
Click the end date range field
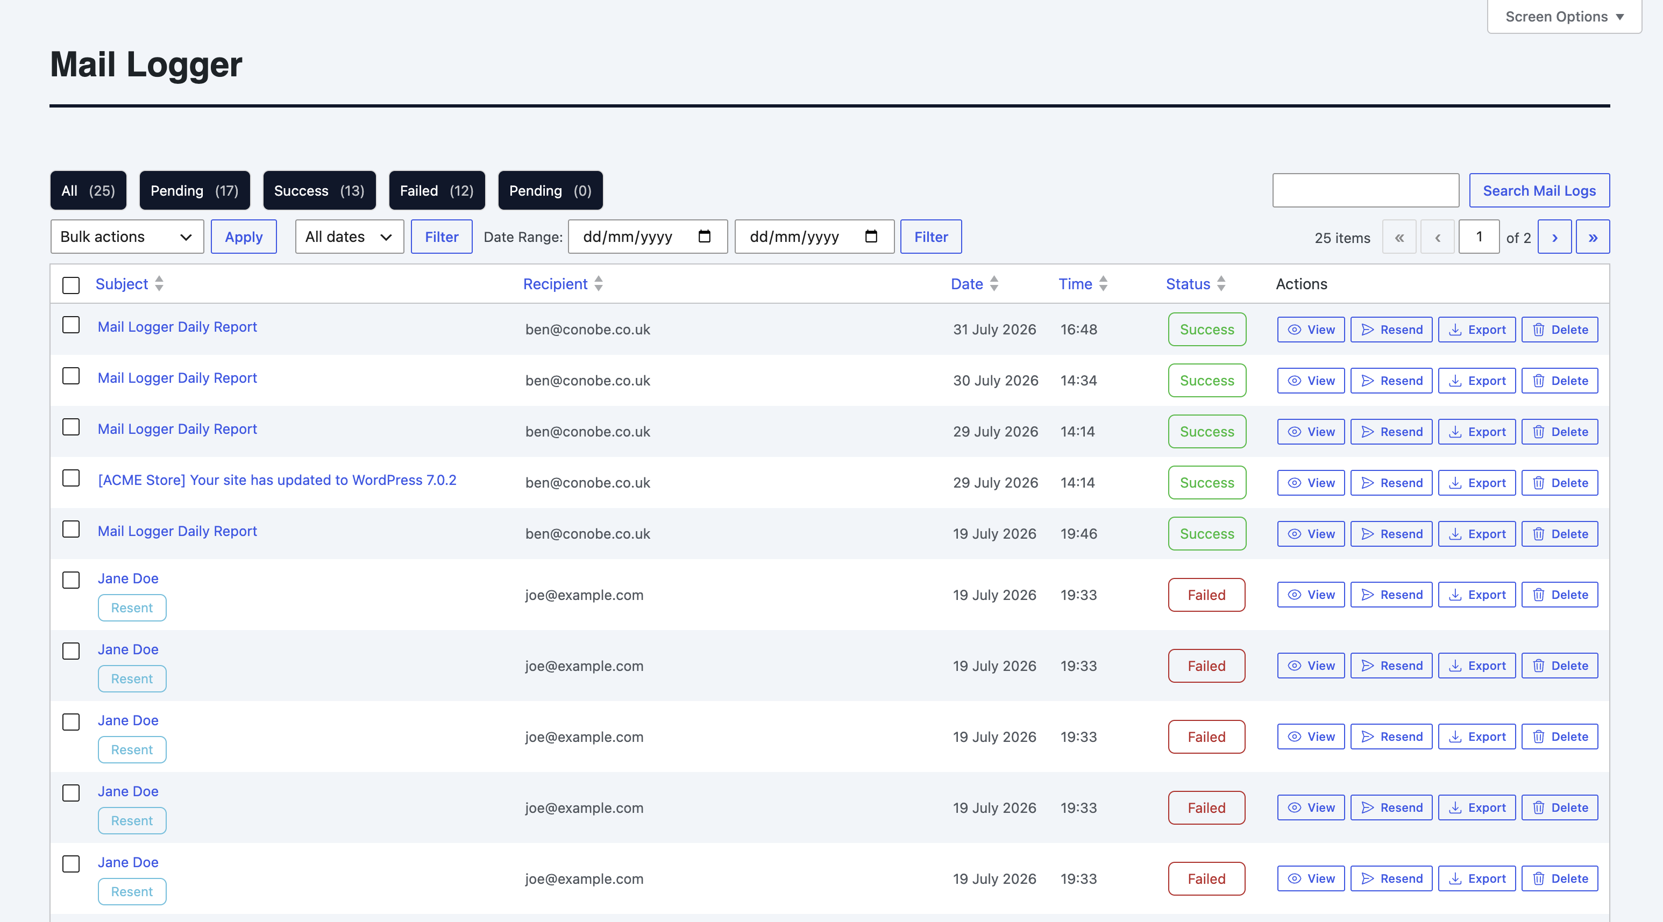click(x=814, y=237)
